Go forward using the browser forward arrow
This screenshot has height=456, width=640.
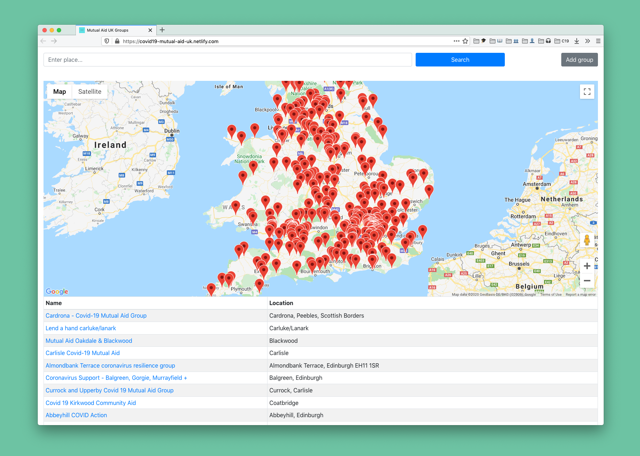pyautogui.click(x=54, y=41)
